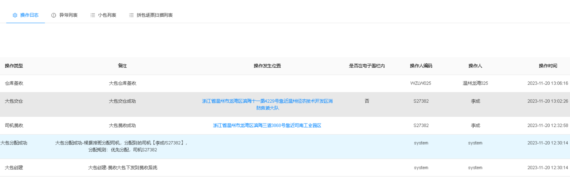Click the 大包分配成功-根据排班分配司机 remark
Image resolution: width=570 pixels, height=177 pixels.
coord(122,147)
